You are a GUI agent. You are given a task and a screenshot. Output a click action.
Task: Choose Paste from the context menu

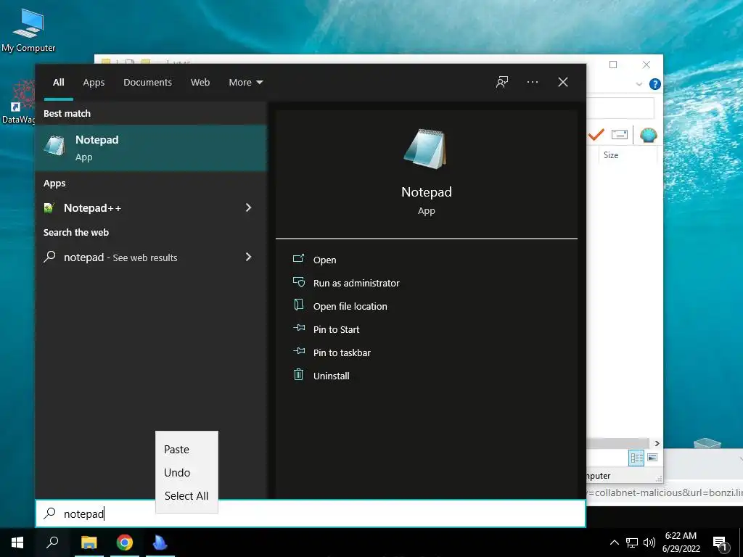tap(186, 450)
